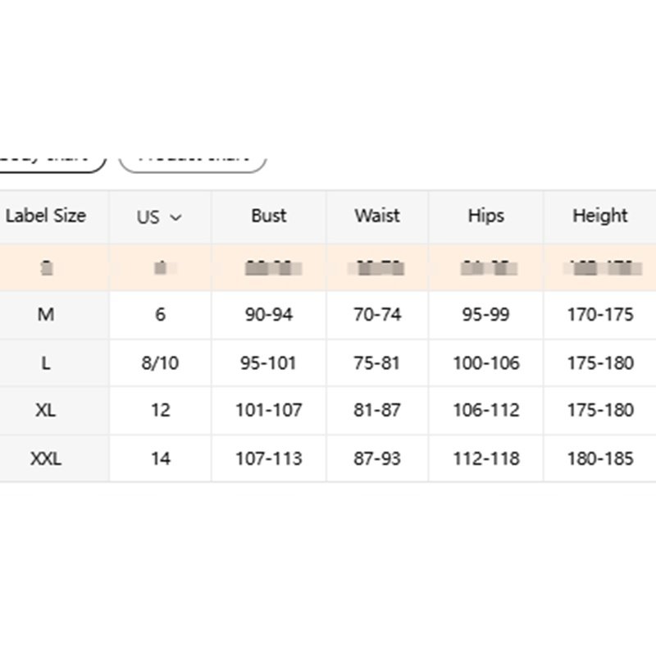Click the US size 8/10 cell

tap(160, 363)
